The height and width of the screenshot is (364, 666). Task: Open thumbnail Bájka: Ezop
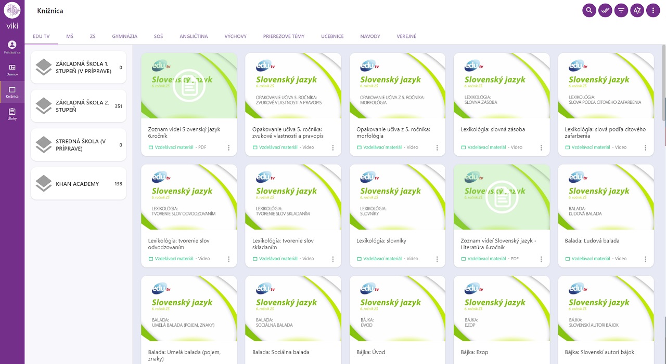point(502,309)
